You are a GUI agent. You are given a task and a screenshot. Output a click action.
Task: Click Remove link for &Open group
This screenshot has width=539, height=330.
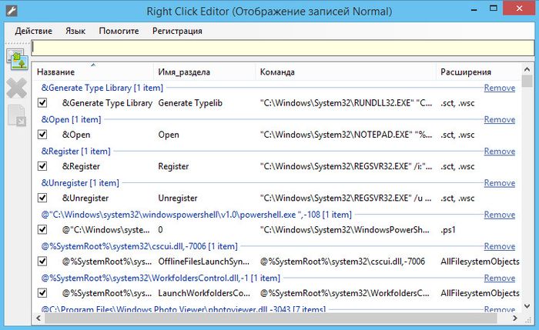click(499, 120)
